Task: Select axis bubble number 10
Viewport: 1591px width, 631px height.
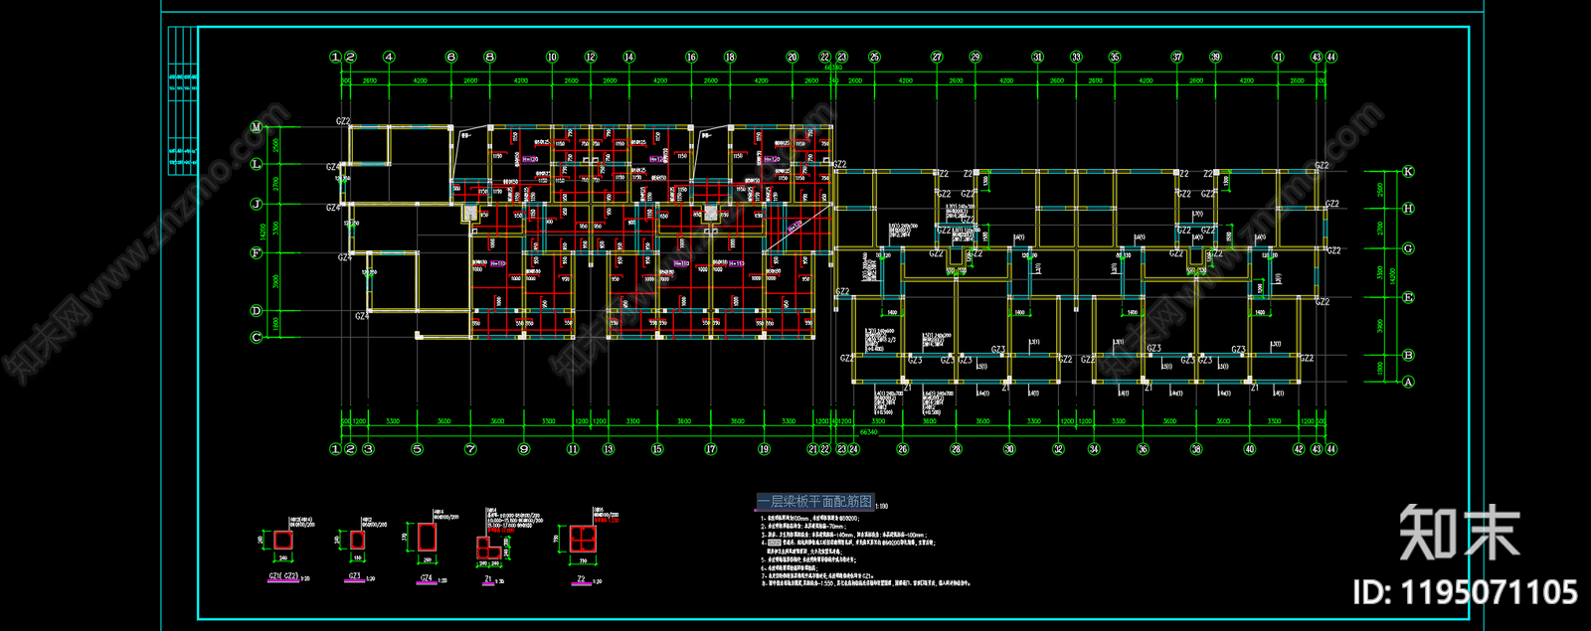Action: point(552,57)
